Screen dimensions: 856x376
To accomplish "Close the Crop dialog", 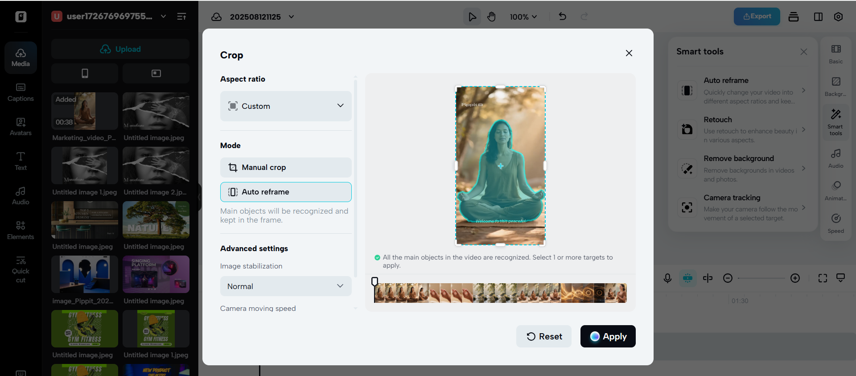I will (x=629, y=53).
